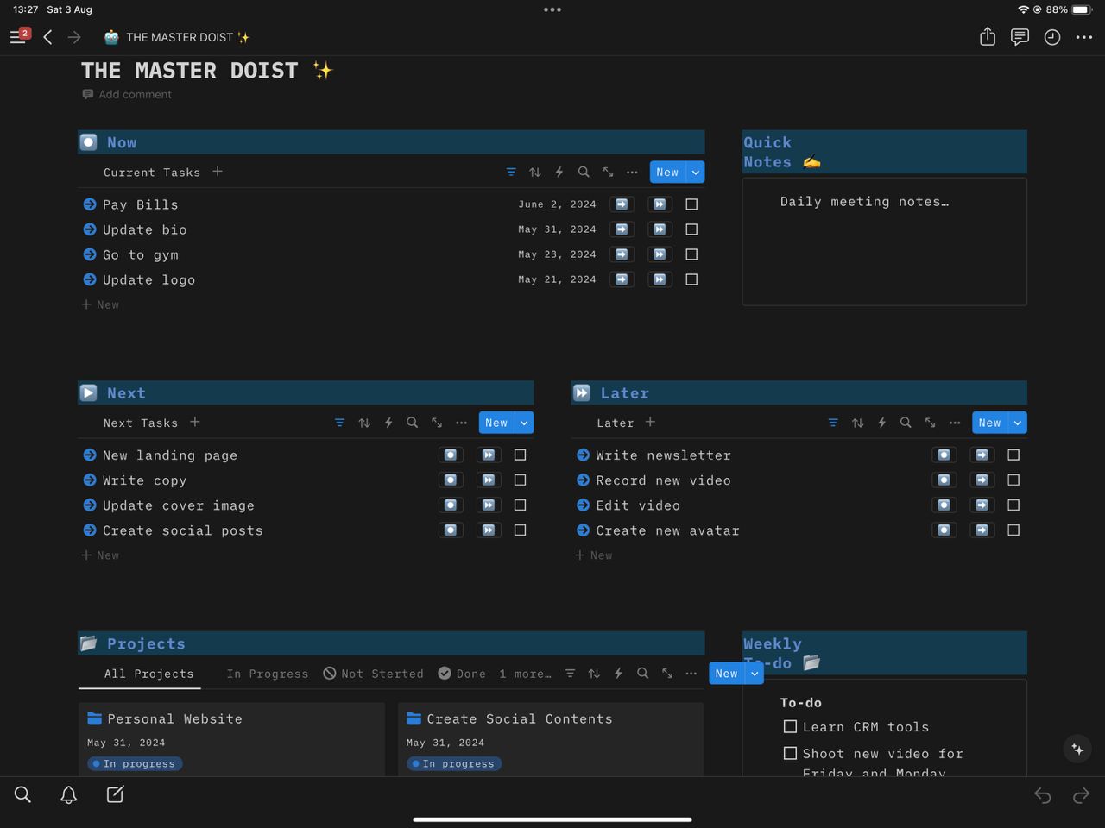
Task: Create new page with compose icon
Action: coord(115,794)
